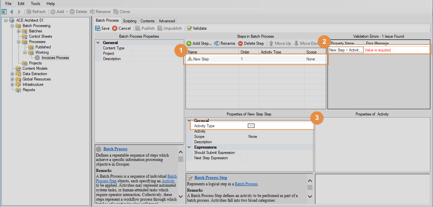Click the Activity Type property value field
The image size is (433, 207).
click(x=280, y=126)
